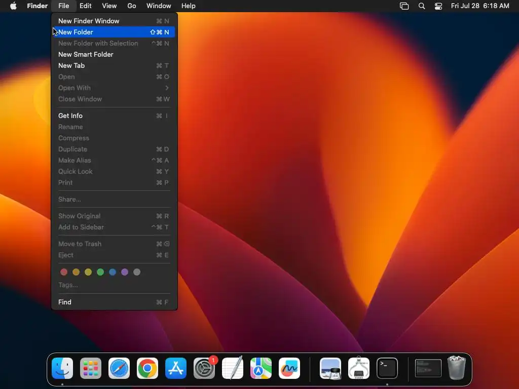Open TextEdit from the Dock
Viewport: 519px width, 389px height.
(233, 368)
